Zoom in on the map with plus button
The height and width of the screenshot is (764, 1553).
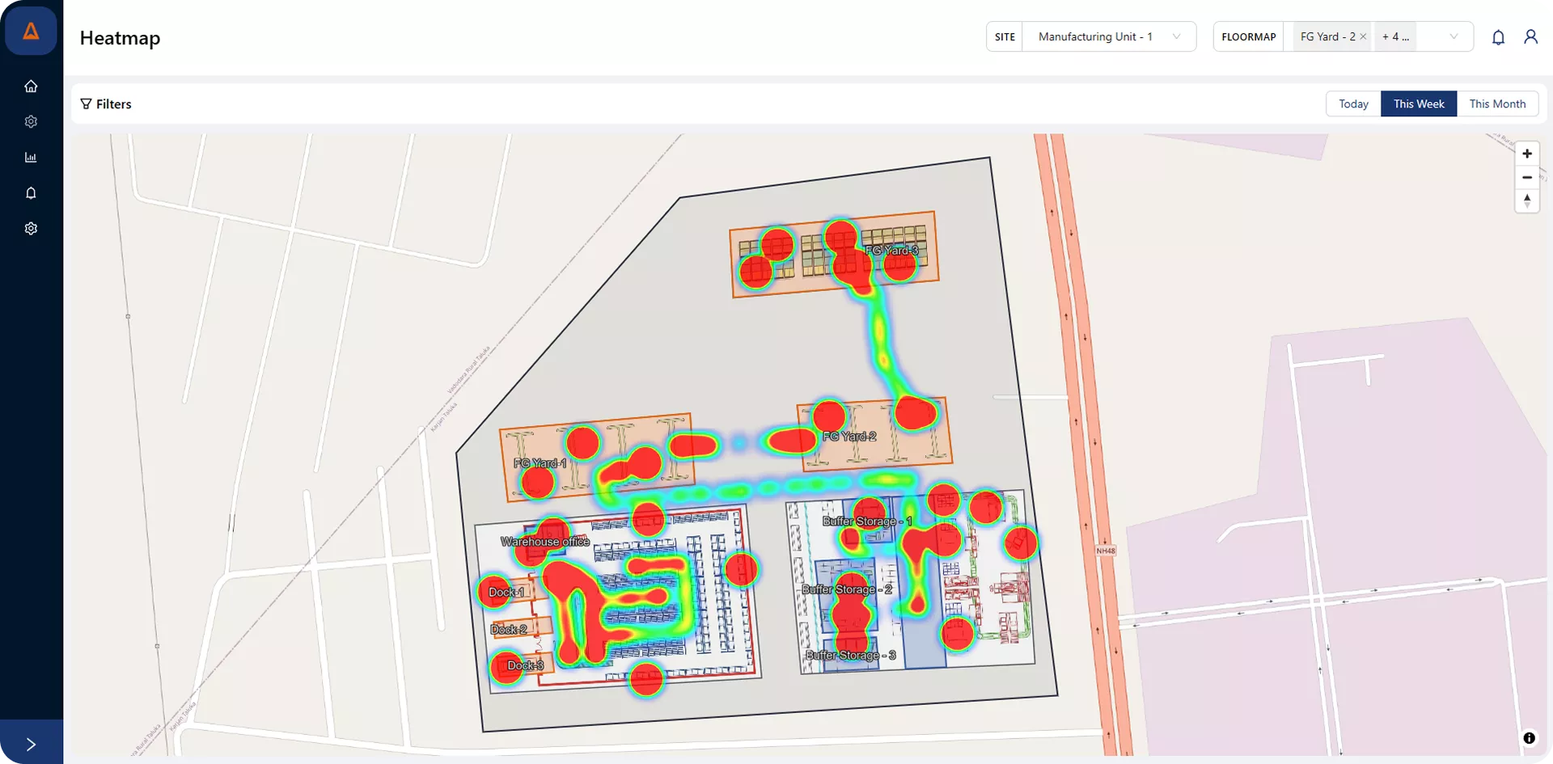(1527, 154)
